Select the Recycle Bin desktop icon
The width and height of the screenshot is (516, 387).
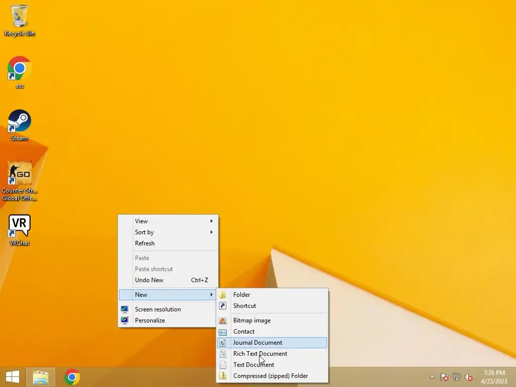[x=20, y=20]
